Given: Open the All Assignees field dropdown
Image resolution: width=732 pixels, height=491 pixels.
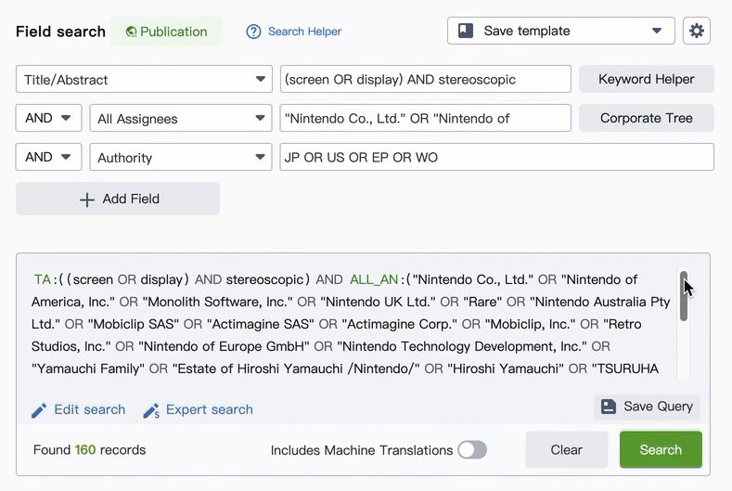Looking at the screenshot, I should point(261,119).
